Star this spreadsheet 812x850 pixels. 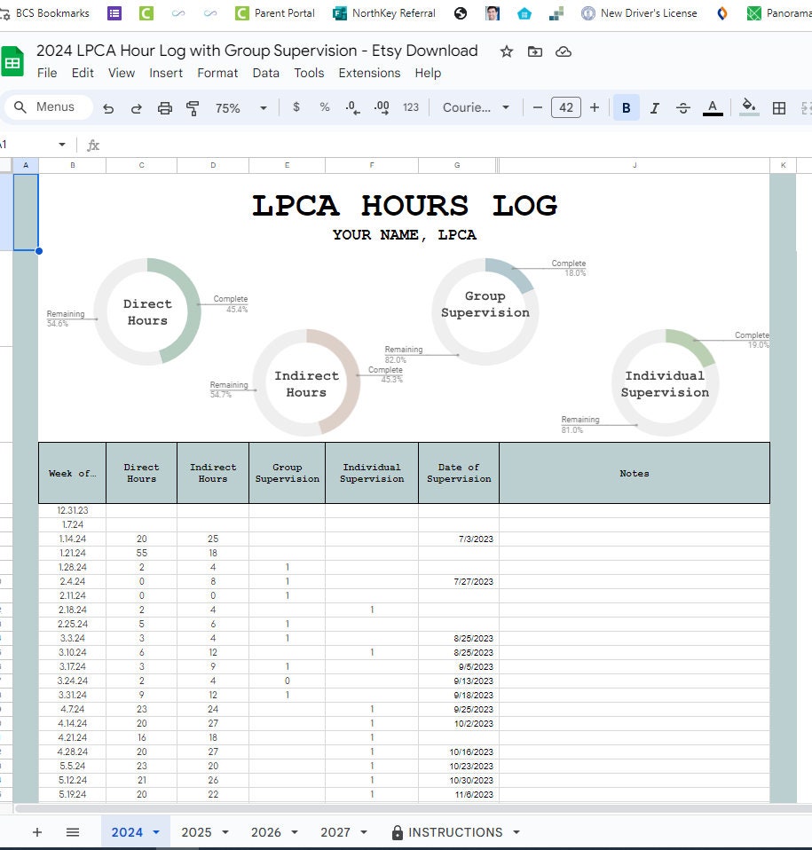pyautogui.click(x=506, y=52)
